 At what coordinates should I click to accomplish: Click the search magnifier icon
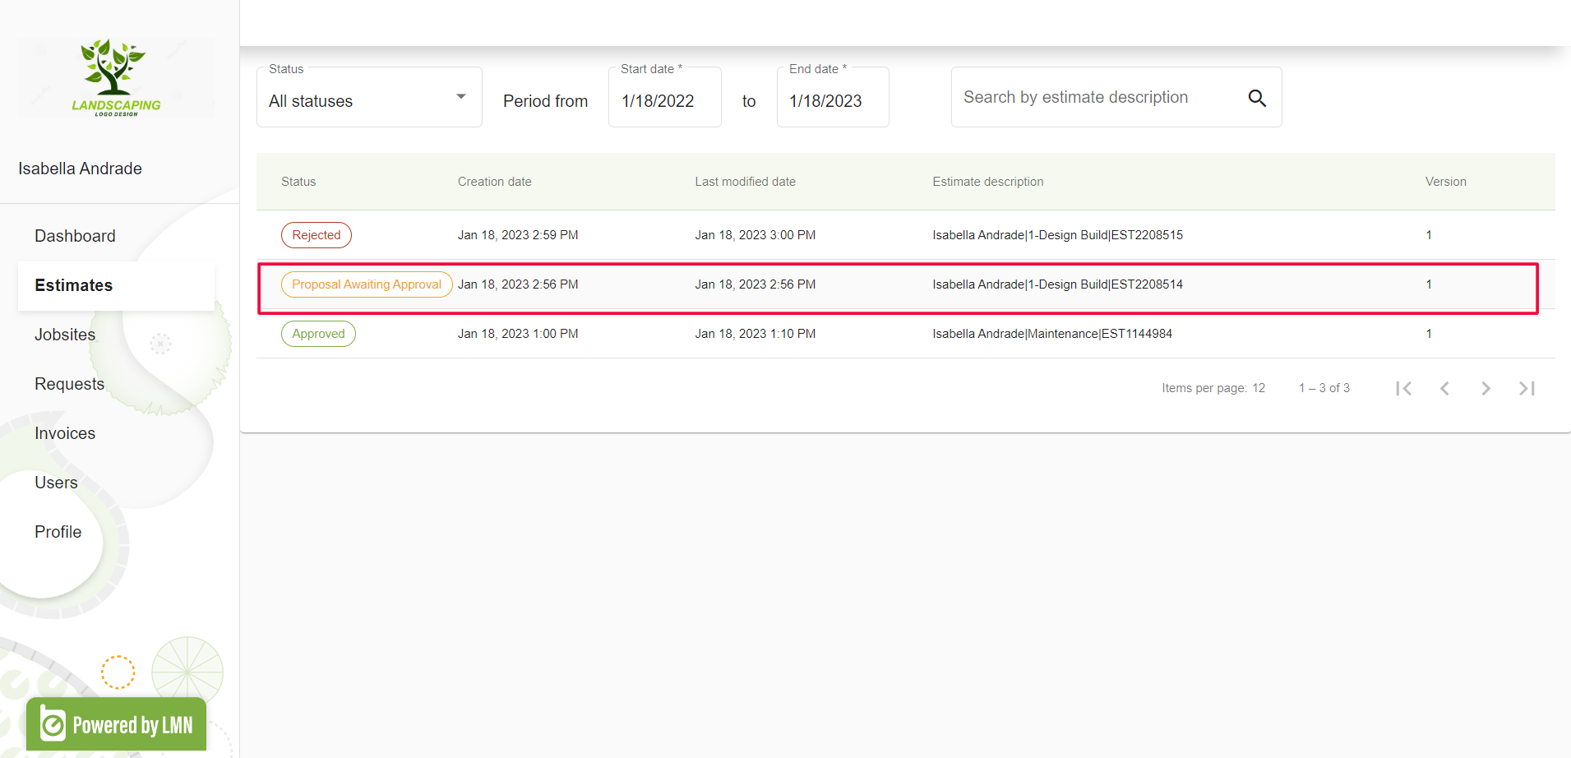click(x=1257, y=98)
